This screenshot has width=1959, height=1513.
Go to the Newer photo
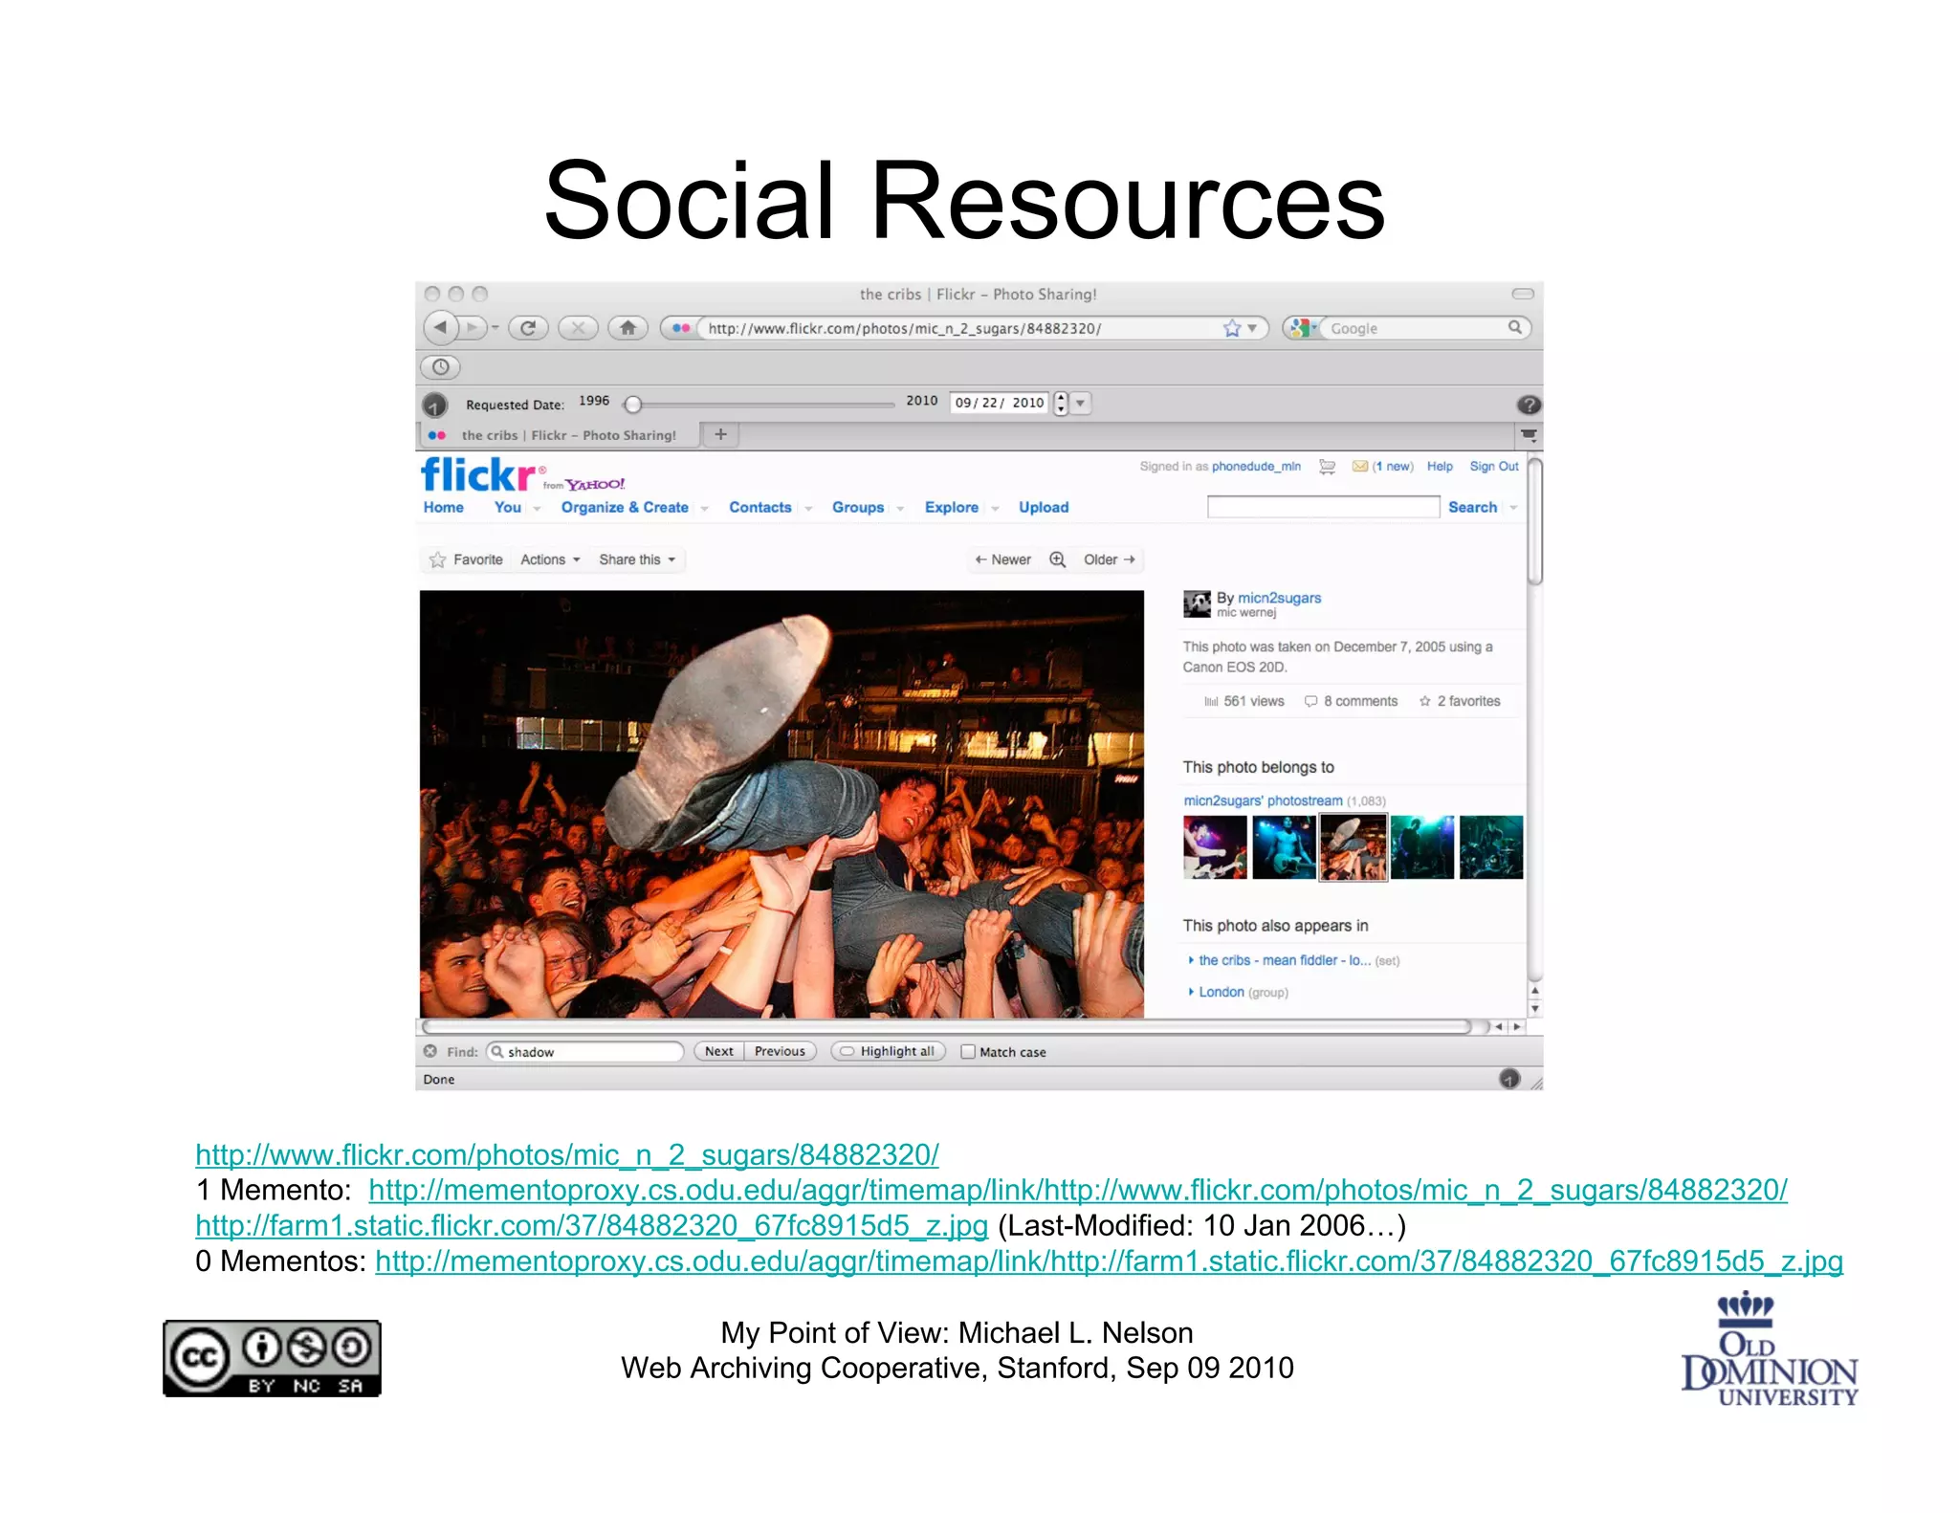point(1002,559)
